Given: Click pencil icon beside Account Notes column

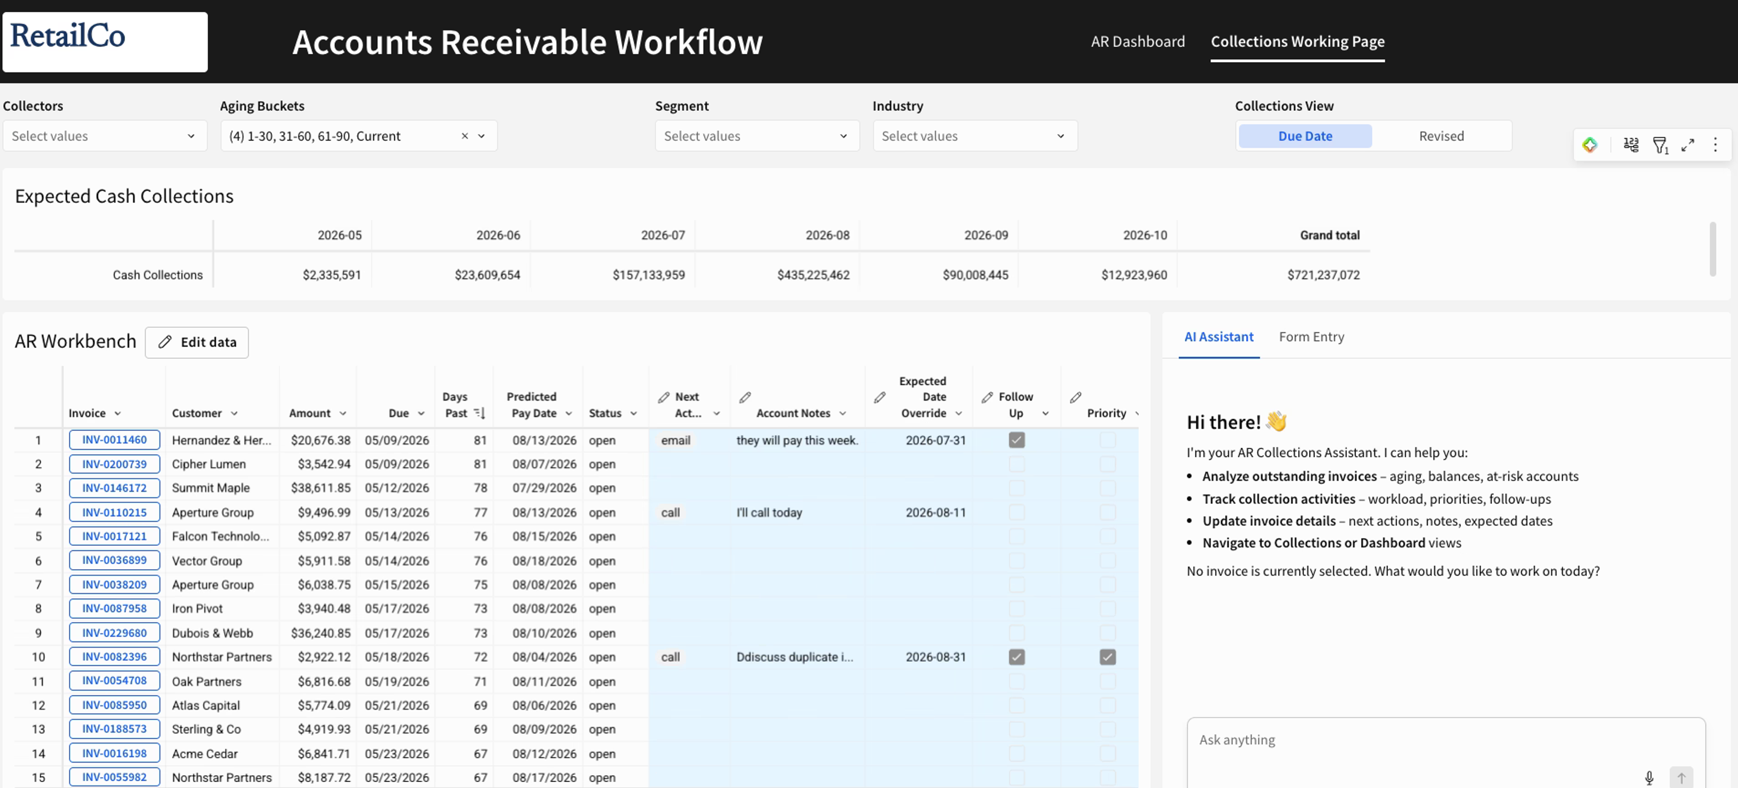Looking at the screenshot, I should pos(745,397).
